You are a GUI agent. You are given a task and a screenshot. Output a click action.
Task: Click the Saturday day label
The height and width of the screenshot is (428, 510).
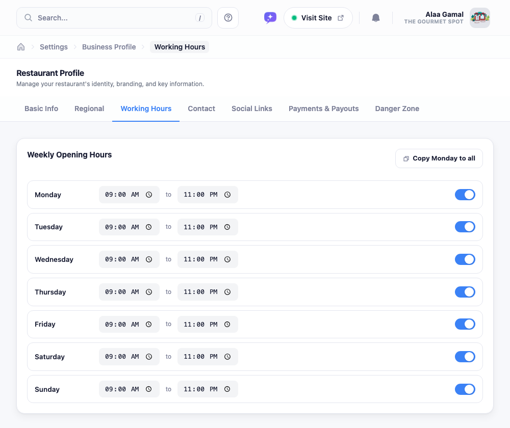click(50, 357)
